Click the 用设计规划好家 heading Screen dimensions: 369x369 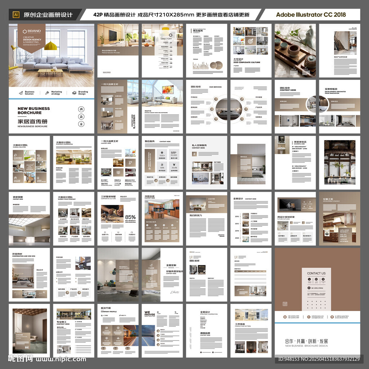286,217
